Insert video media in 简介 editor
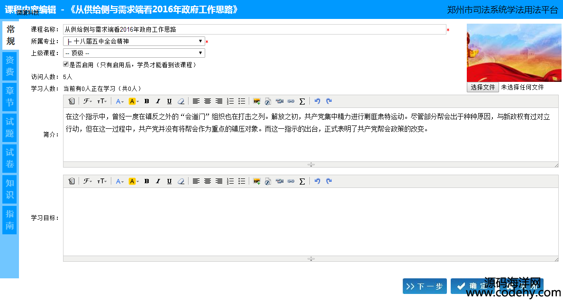Image resolution: width=563 pixels, height=302 pixels. (279, 101)
